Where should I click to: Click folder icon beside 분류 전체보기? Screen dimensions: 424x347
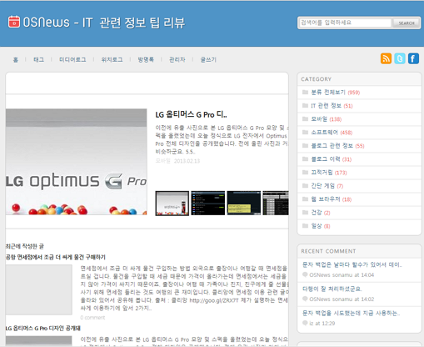(x=305, y=92)
